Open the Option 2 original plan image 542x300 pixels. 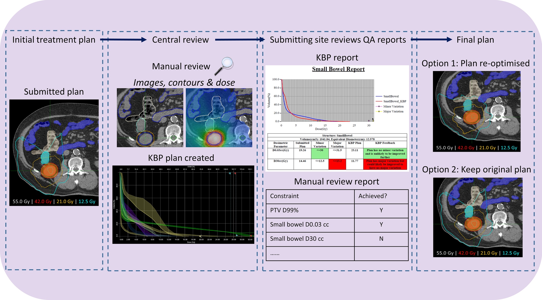tap(478, 217)
